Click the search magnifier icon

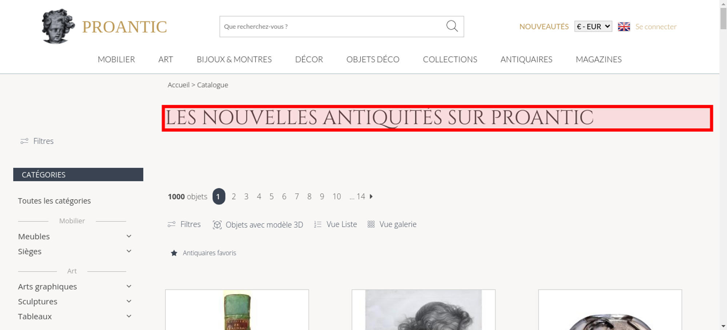tap(452, 26)
